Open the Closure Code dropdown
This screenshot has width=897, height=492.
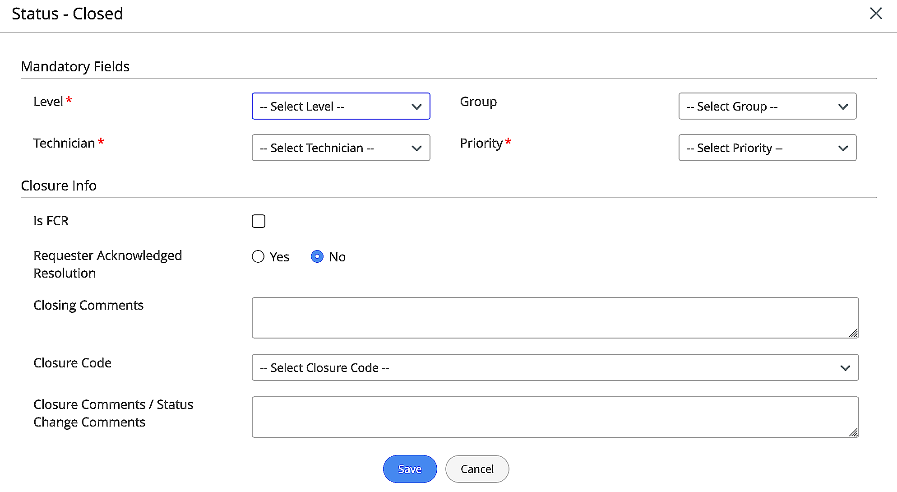(x=555, y=367)
